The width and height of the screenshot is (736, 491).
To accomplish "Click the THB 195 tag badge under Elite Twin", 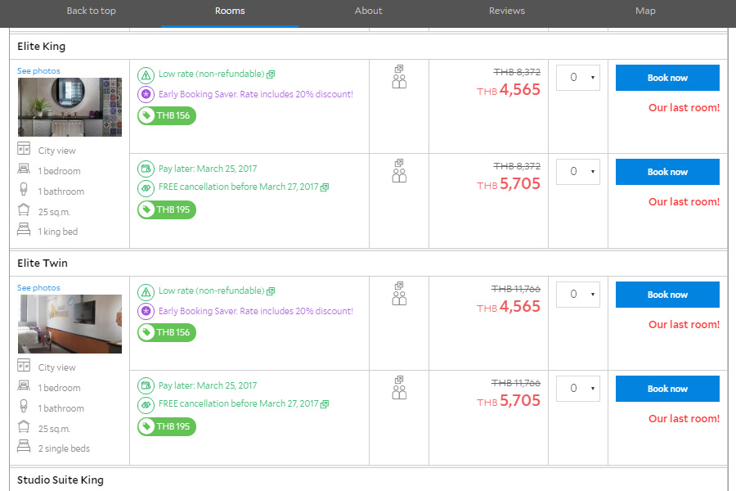I will click(167, 426).
